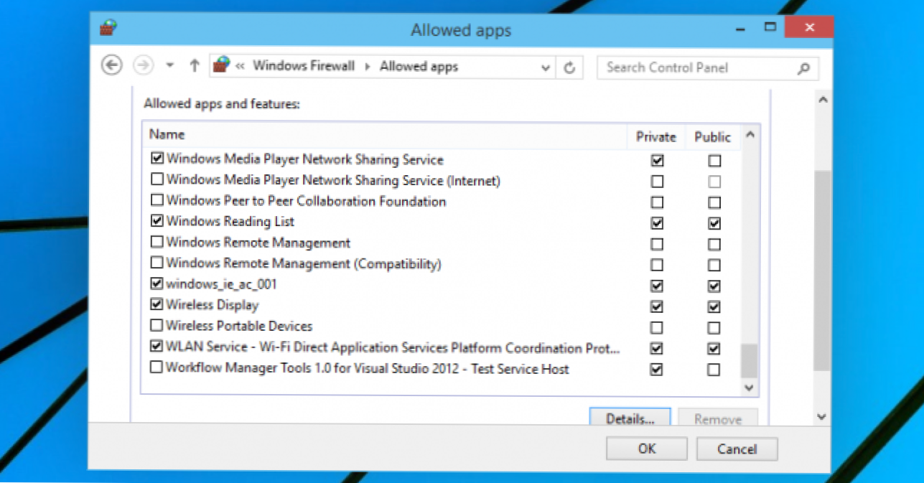Click the back navigation arrow
This screenshot has height=483, width=924.
click(113, 65)
